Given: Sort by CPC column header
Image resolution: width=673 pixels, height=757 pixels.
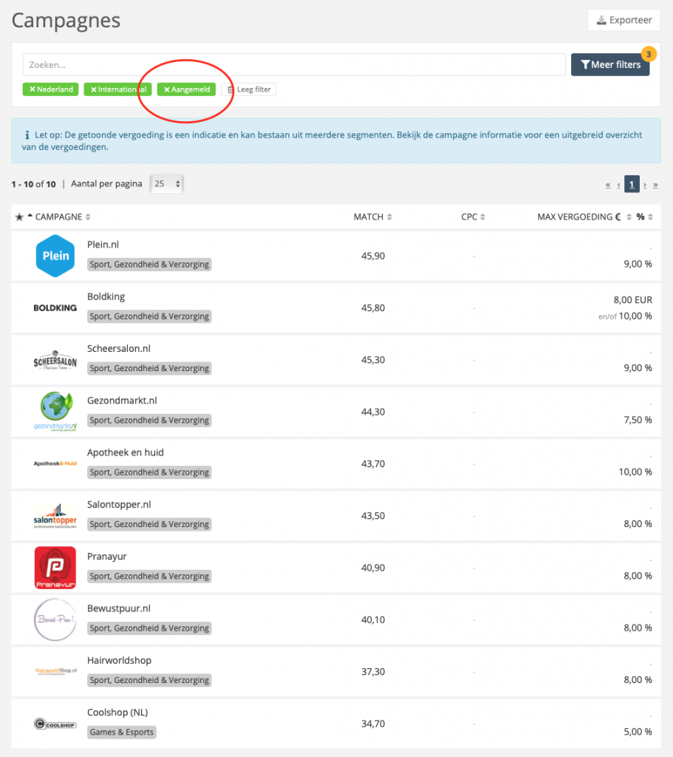Looking at the screenshot, I should [x=473, y=217].
